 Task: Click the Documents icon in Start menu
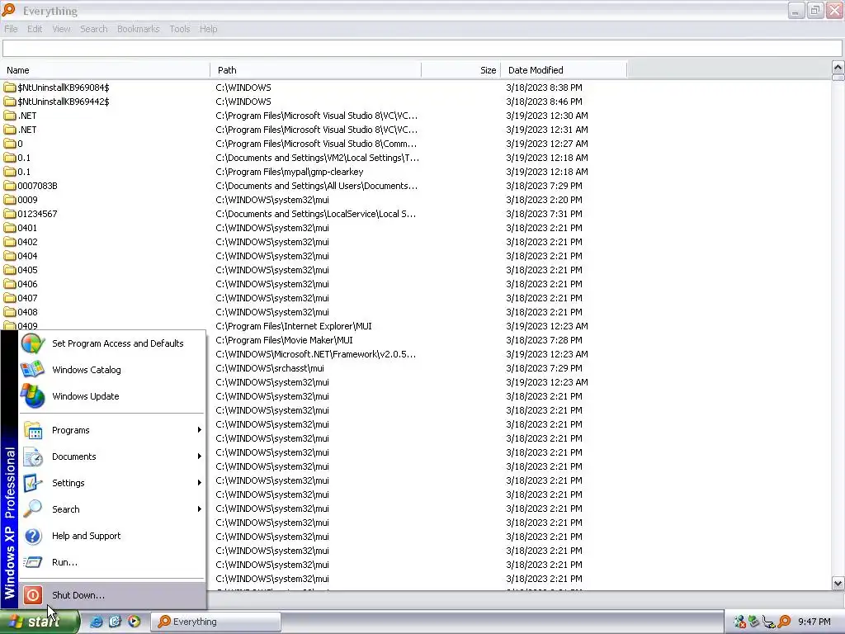tap(33, 457)
